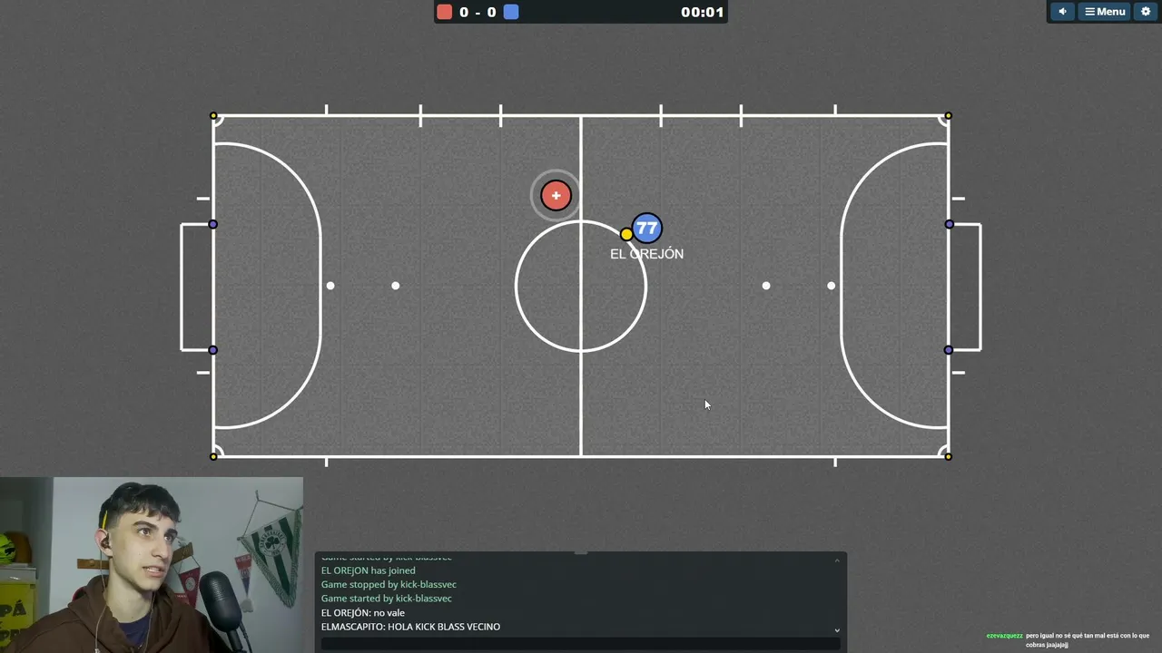
Task: Click the streamer webcam overlay
Action: [x=152, y=565]
